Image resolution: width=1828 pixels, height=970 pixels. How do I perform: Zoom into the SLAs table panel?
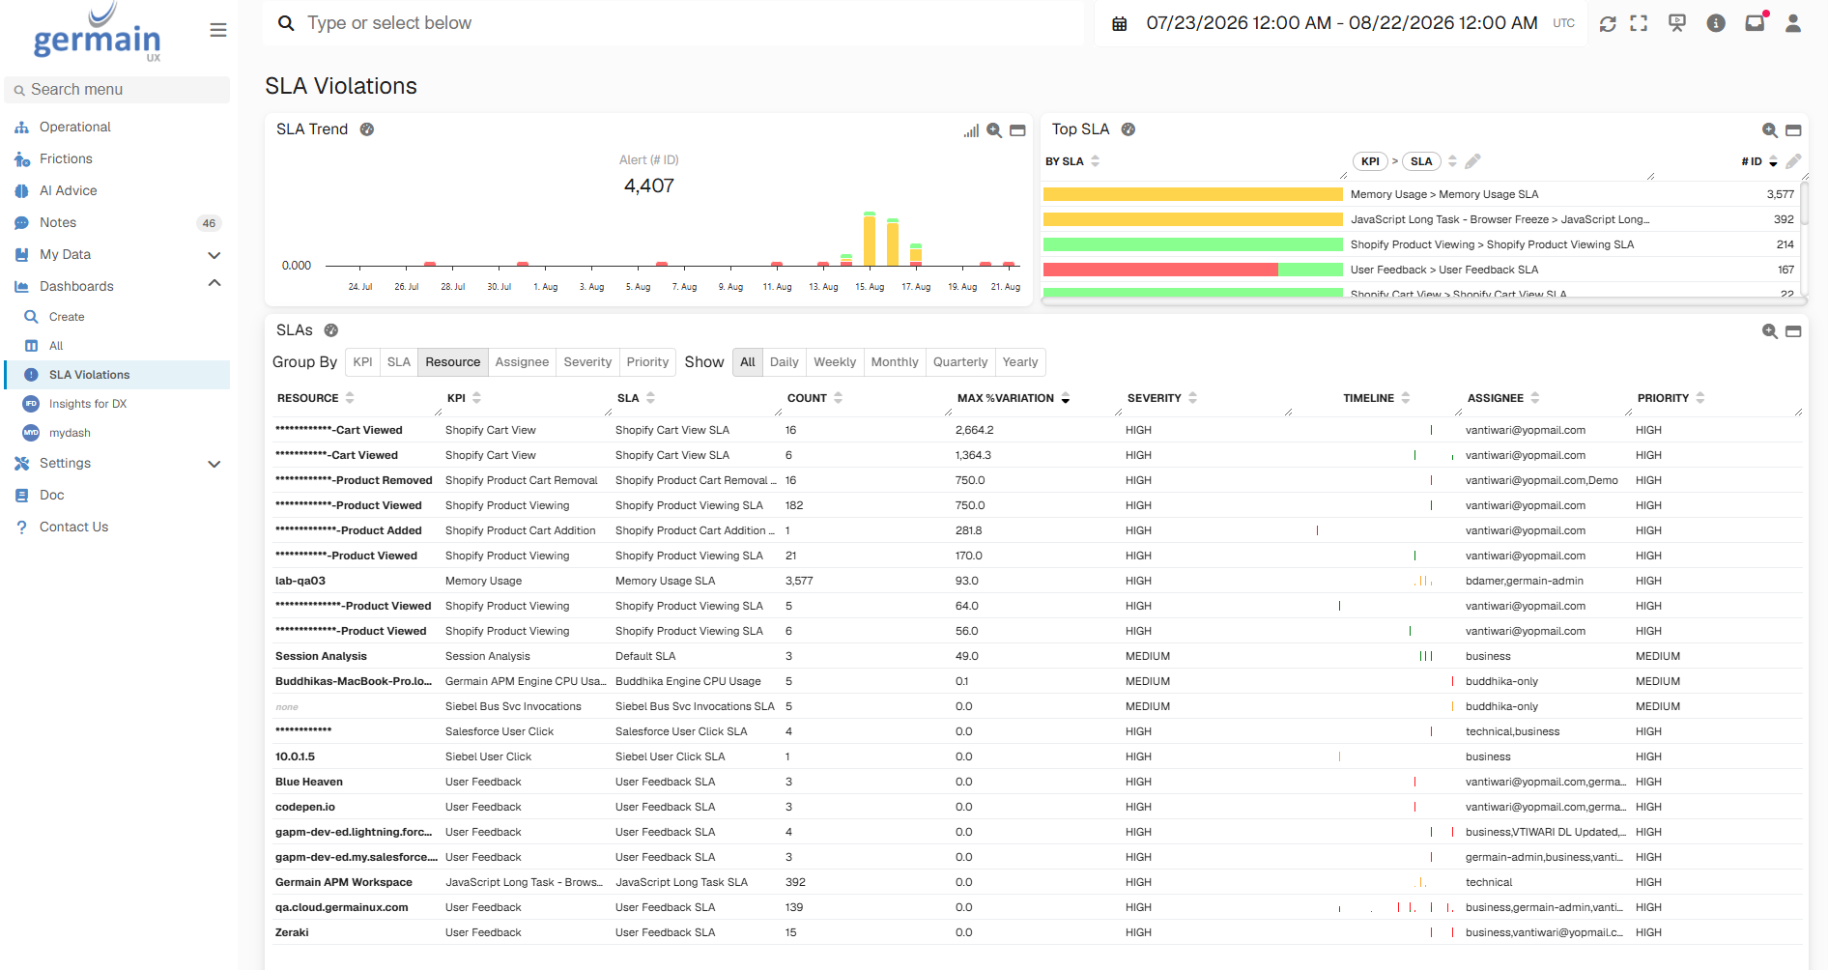coord(1770,331)
